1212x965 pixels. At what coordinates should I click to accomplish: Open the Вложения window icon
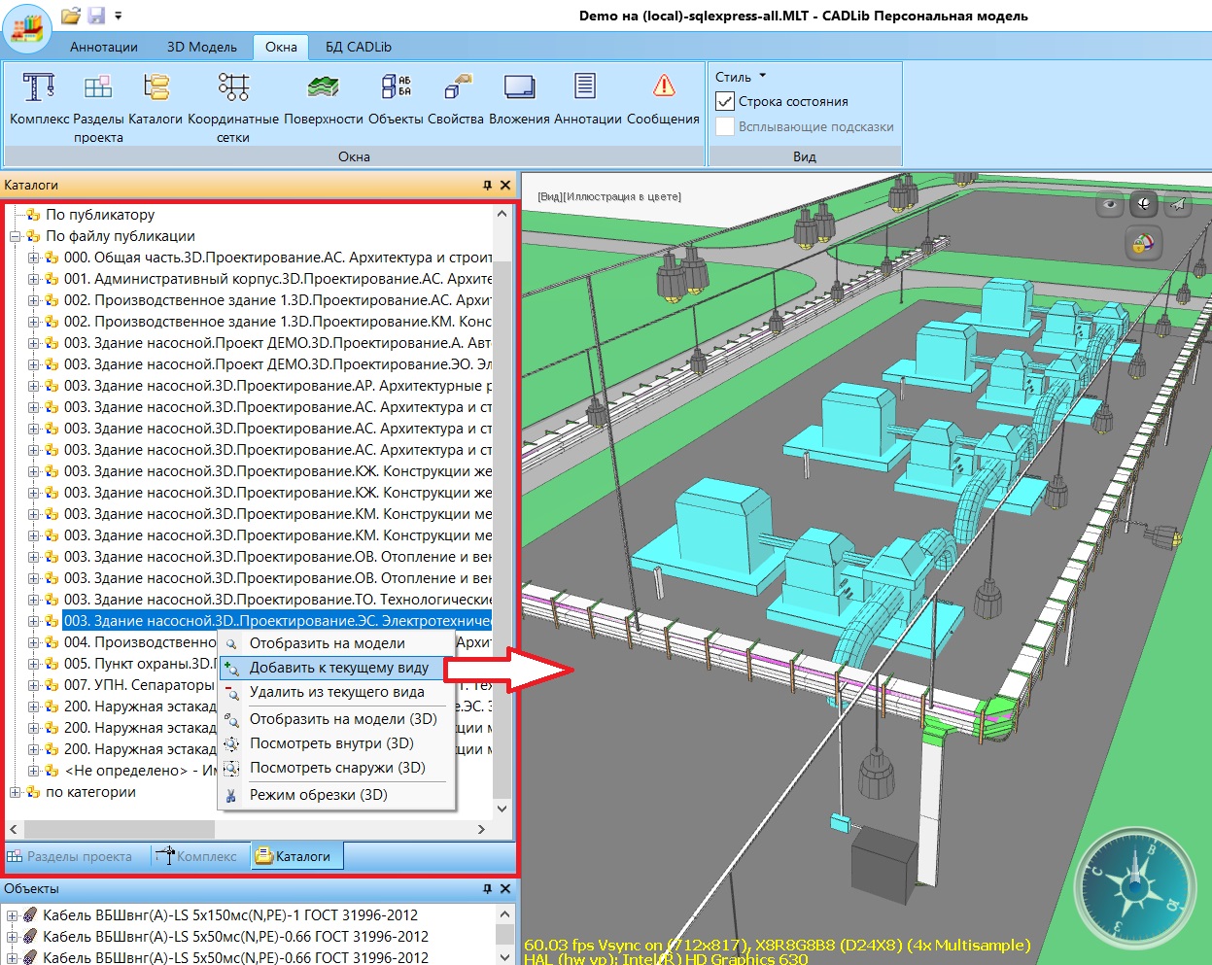tap(519, 87)
